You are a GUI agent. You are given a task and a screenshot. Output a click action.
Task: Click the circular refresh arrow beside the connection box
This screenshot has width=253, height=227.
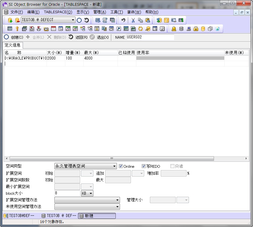tap(86, 20)
